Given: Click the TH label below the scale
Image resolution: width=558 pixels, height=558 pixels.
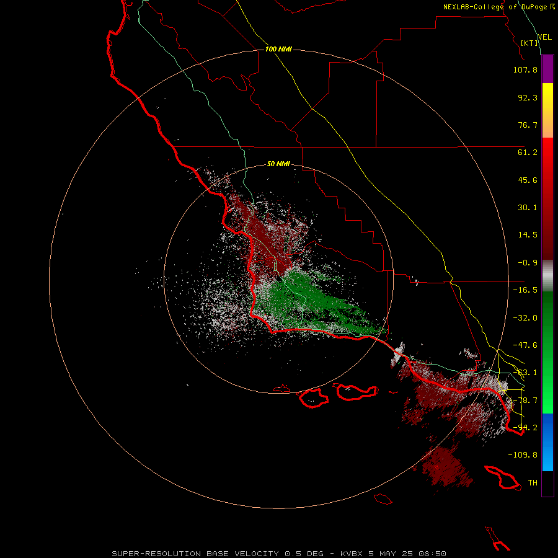Looking at the screenshot, I should (x=533, y=483).
